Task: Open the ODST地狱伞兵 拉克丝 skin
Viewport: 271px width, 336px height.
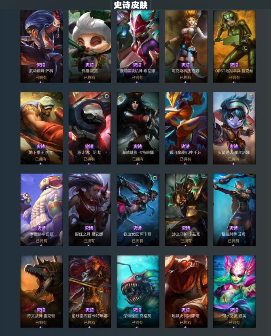Action: 234,46
